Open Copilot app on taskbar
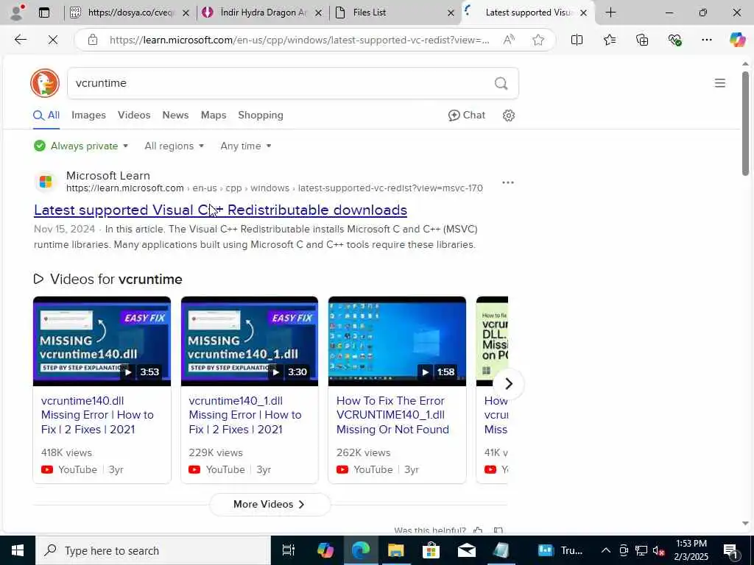This screenshot has height=565, width=754. (x=325, y=550)
